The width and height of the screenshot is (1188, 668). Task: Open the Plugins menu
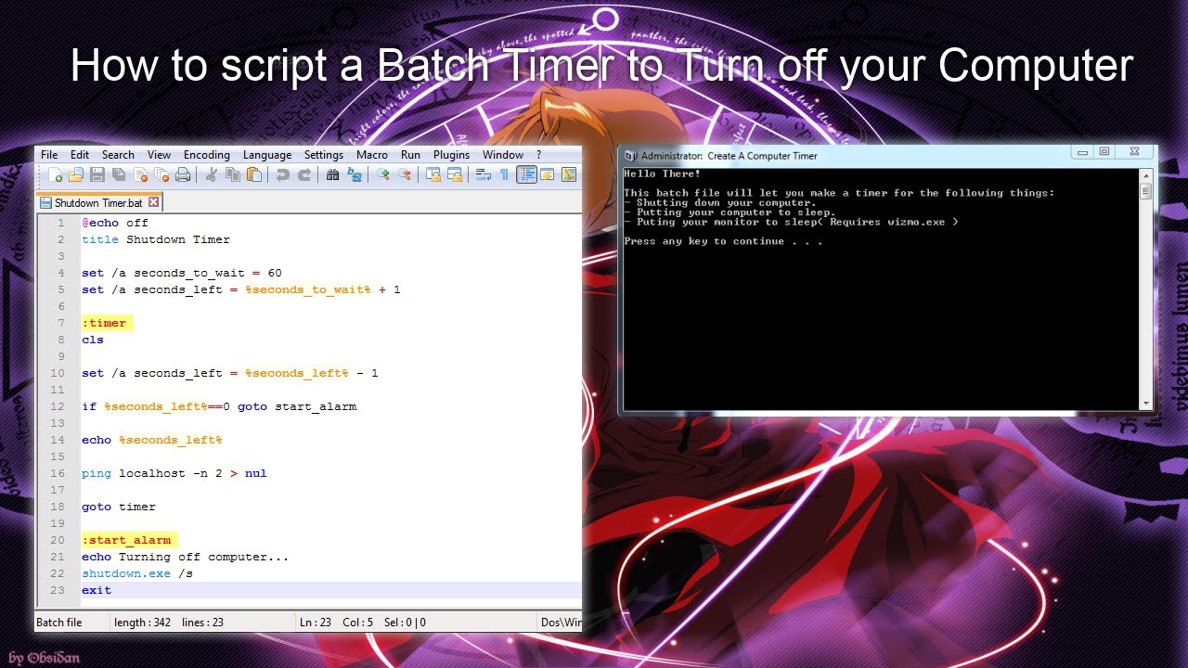[451, 155]
